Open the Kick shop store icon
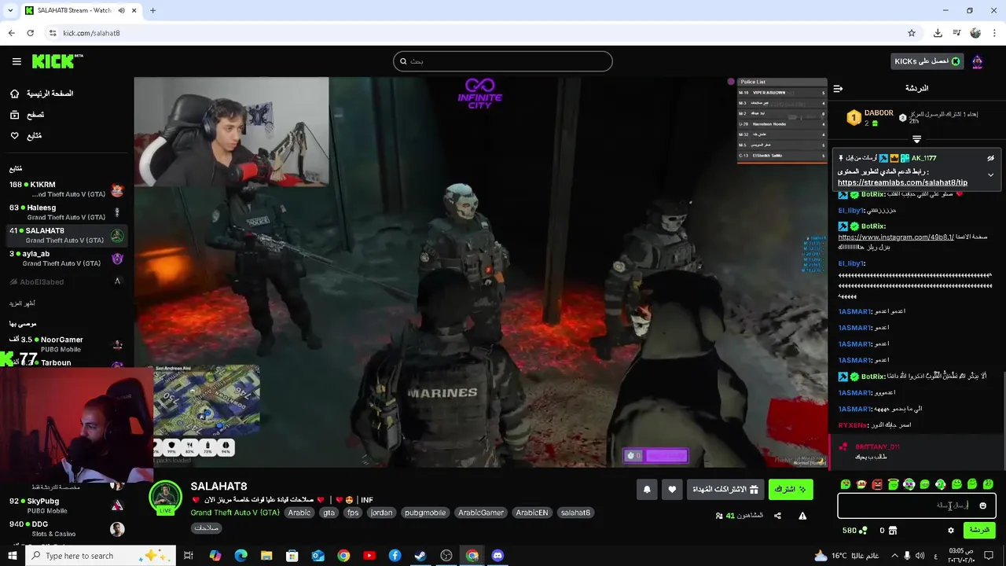1006x566 pixels. [x=893, y=531]
